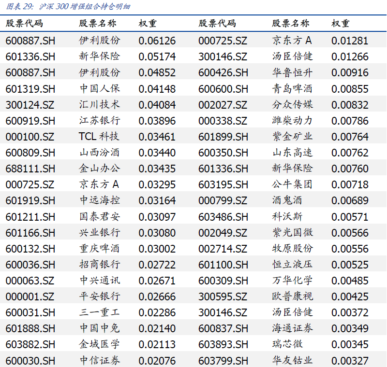Screen dimensions: 387x367
Task: Click stock code 000100.SZ
Action: 30,137
